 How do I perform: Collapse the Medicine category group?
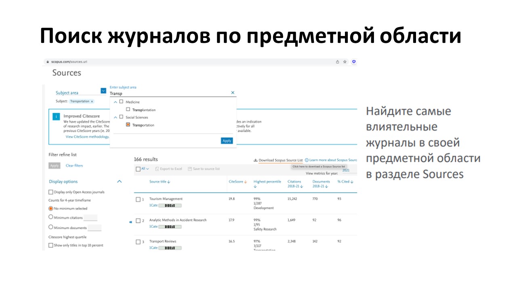click(x=116, y=102)
